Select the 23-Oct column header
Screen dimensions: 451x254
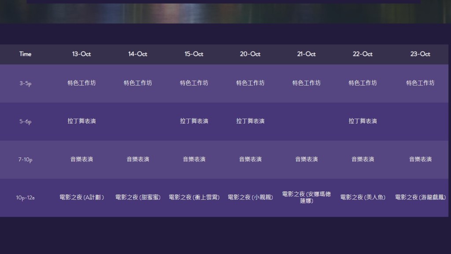[420, 54]
